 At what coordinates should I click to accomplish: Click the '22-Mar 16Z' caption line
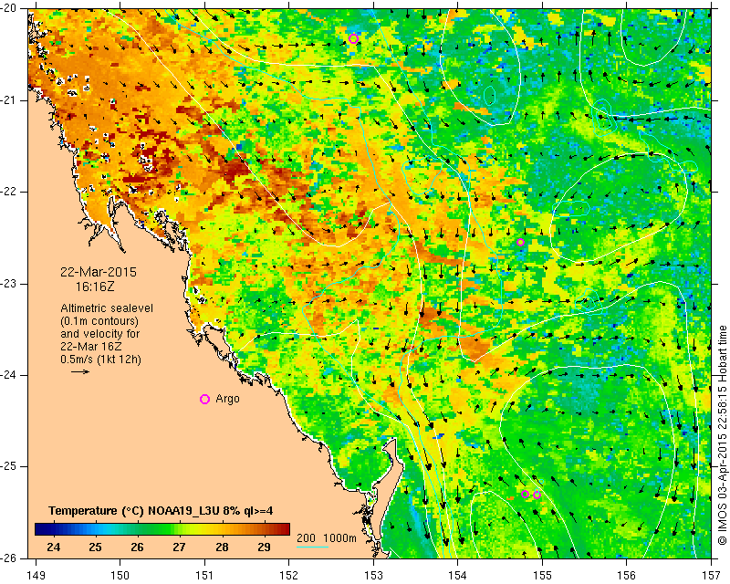91,347
